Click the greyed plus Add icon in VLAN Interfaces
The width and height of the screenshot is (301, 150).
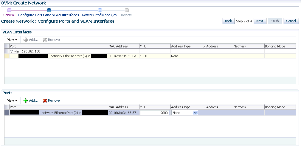26,40
